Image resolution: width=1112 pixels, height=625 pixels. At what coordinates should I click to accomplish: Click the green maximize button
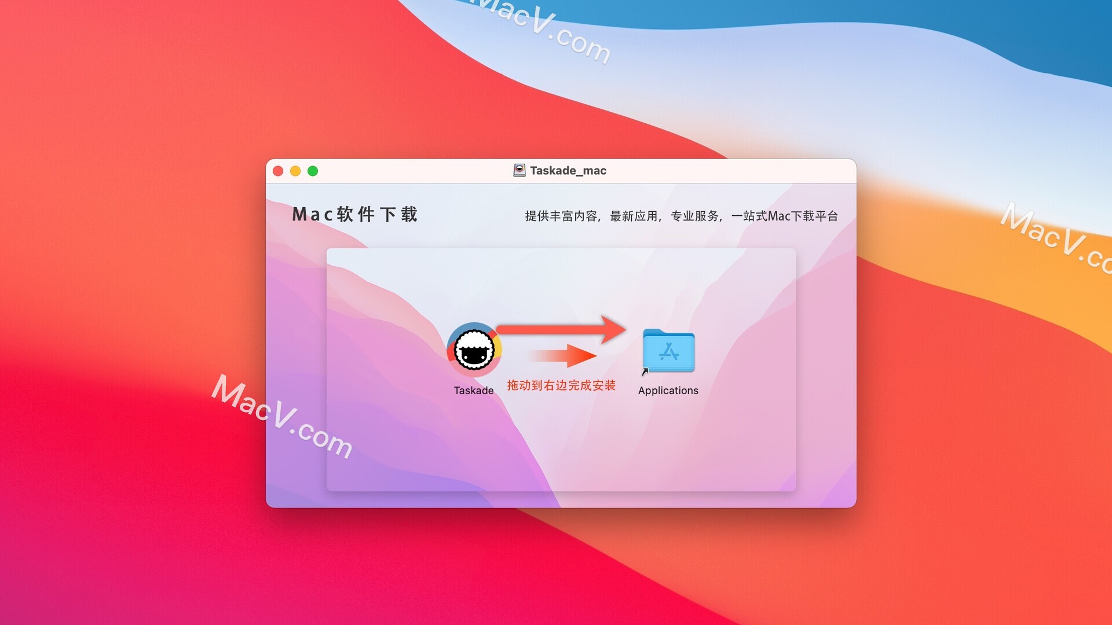314,170
